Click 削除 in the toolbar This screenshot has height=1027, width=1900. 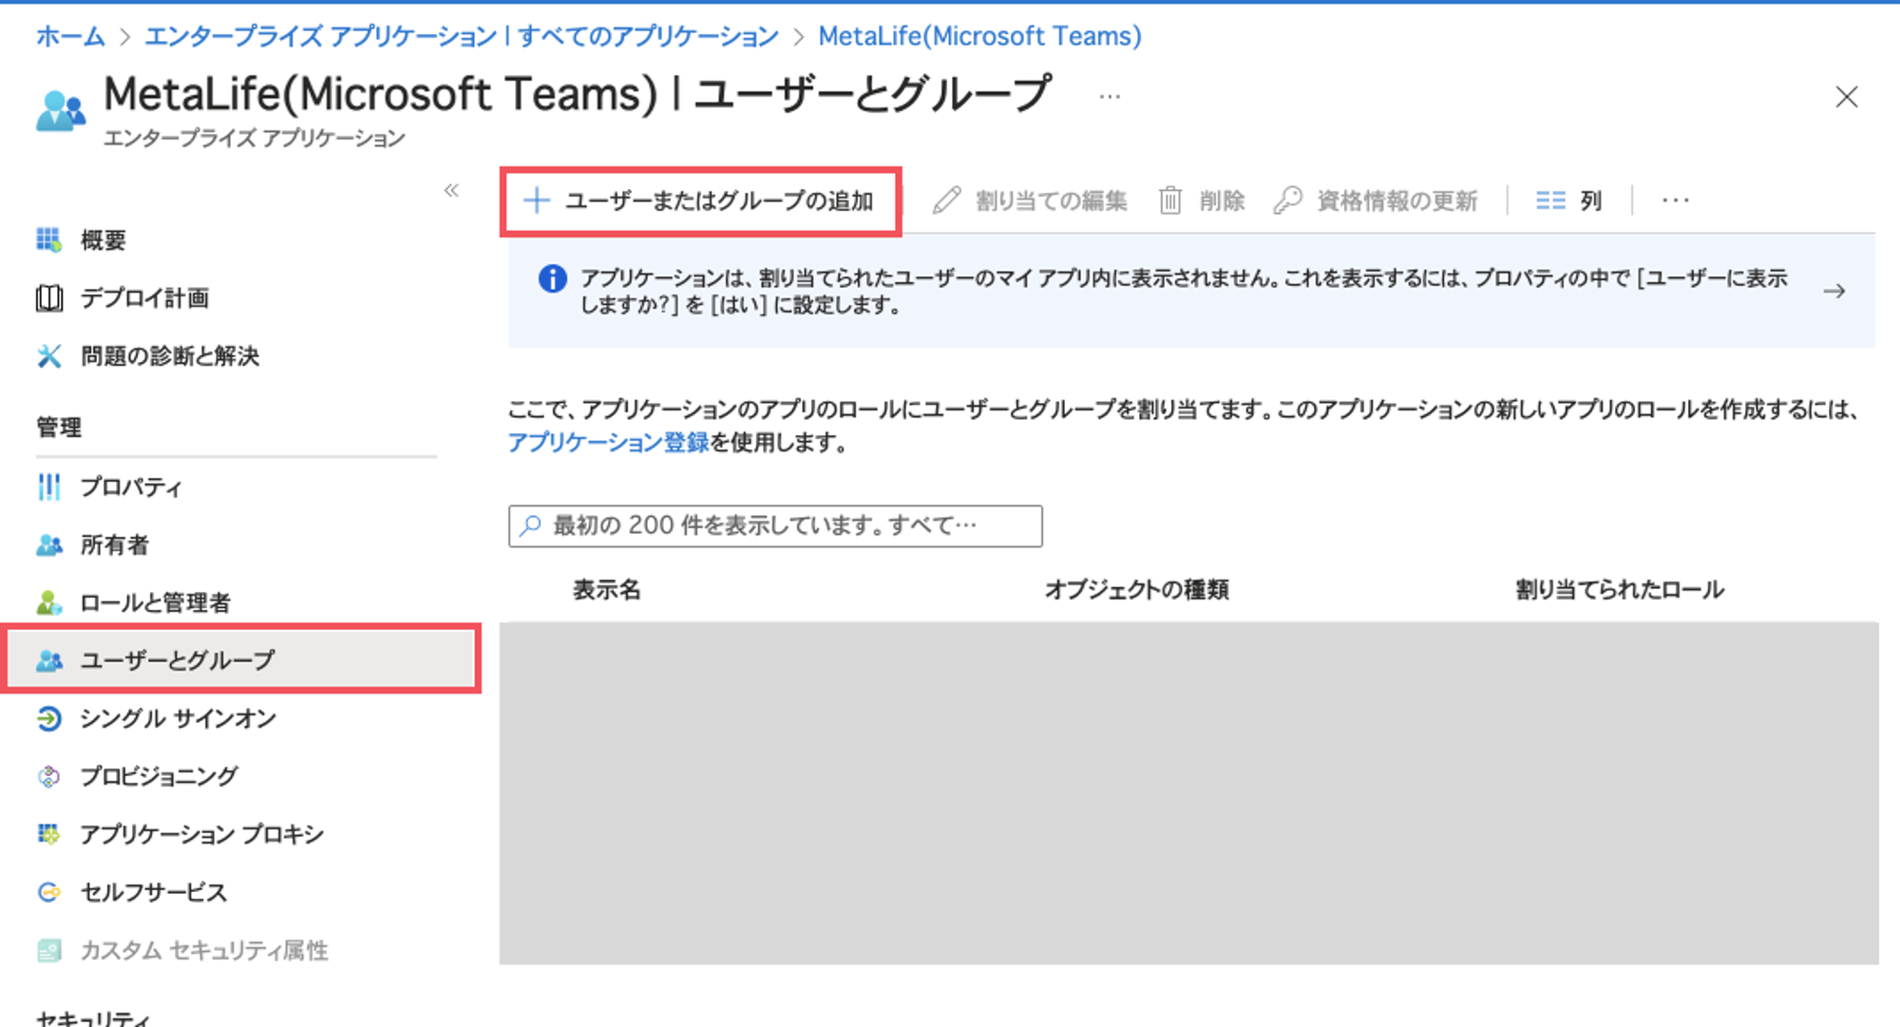point(1202,200)
